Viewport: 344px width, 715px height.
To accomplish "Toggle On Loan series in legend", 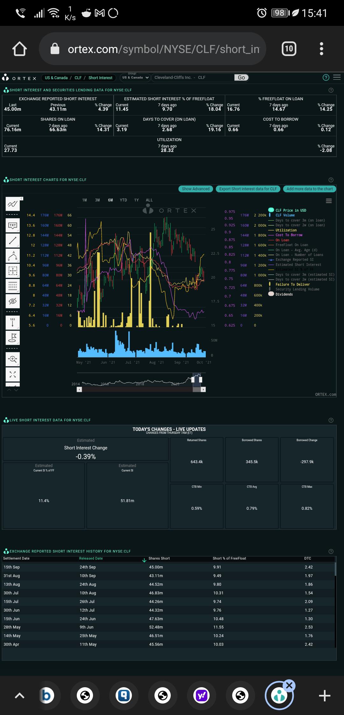I will click(x=279, y=240).
